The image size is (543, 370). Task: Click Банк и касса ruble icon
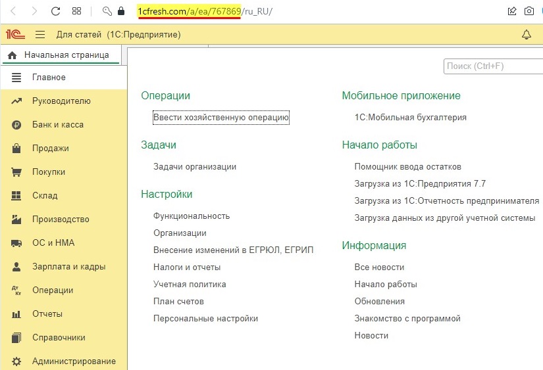[16, 125]
